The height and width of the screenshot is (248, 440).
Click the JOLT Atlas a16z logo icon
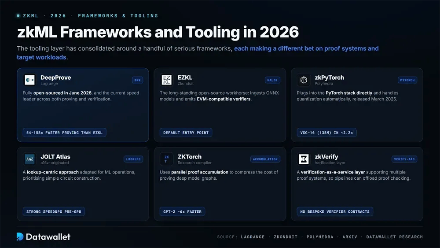pyautogui.click(x=29, y=159)
